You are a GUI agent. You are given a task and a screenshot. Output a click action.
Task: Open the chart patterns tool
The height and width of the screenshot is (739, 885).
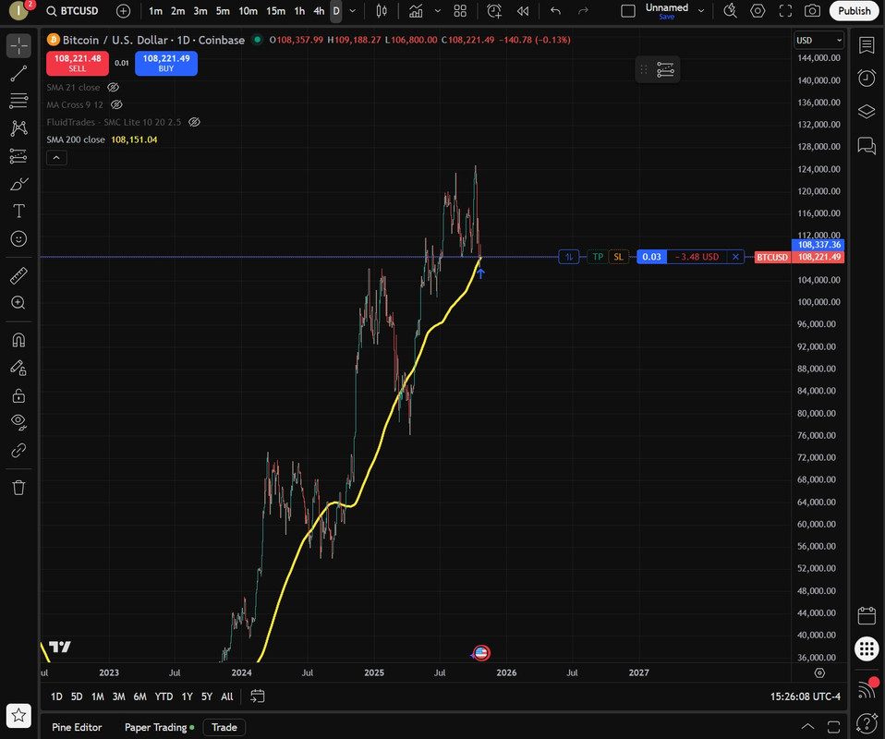[x=18, y=128]
